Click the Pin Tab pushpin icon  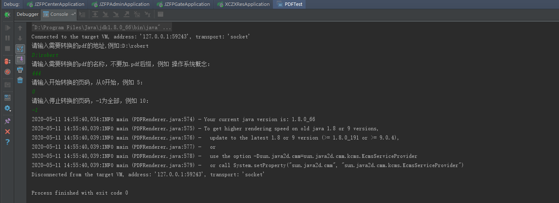tap(8, 121)
